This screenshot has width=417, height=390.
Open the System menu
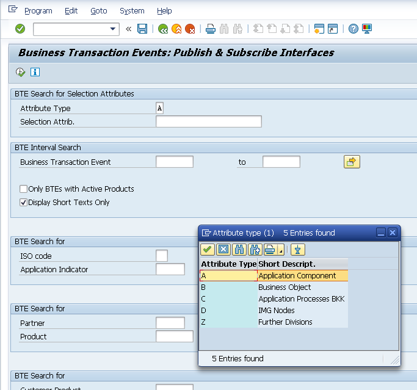coord(132,11)
